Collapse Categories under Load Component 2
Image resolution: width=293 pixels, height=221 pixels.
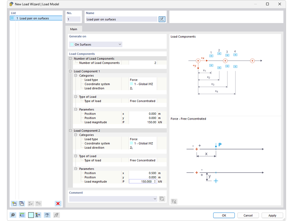[76, 135]
